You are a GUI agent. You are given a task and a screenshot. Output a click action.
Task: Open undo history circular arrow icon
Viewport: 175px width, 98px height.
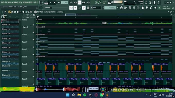tap(146, 3)
